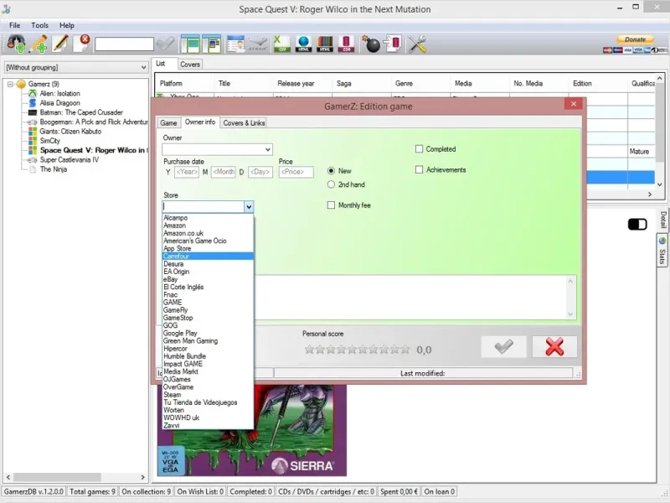Choose Amazon.co.uk from the store list

coord(208,233)
